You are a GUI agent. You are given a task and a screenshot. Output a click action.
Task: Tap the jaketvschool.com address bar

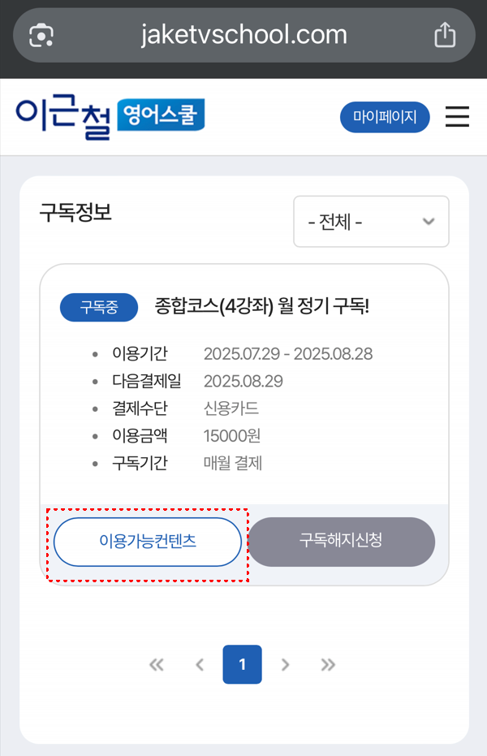click(244, 35)
